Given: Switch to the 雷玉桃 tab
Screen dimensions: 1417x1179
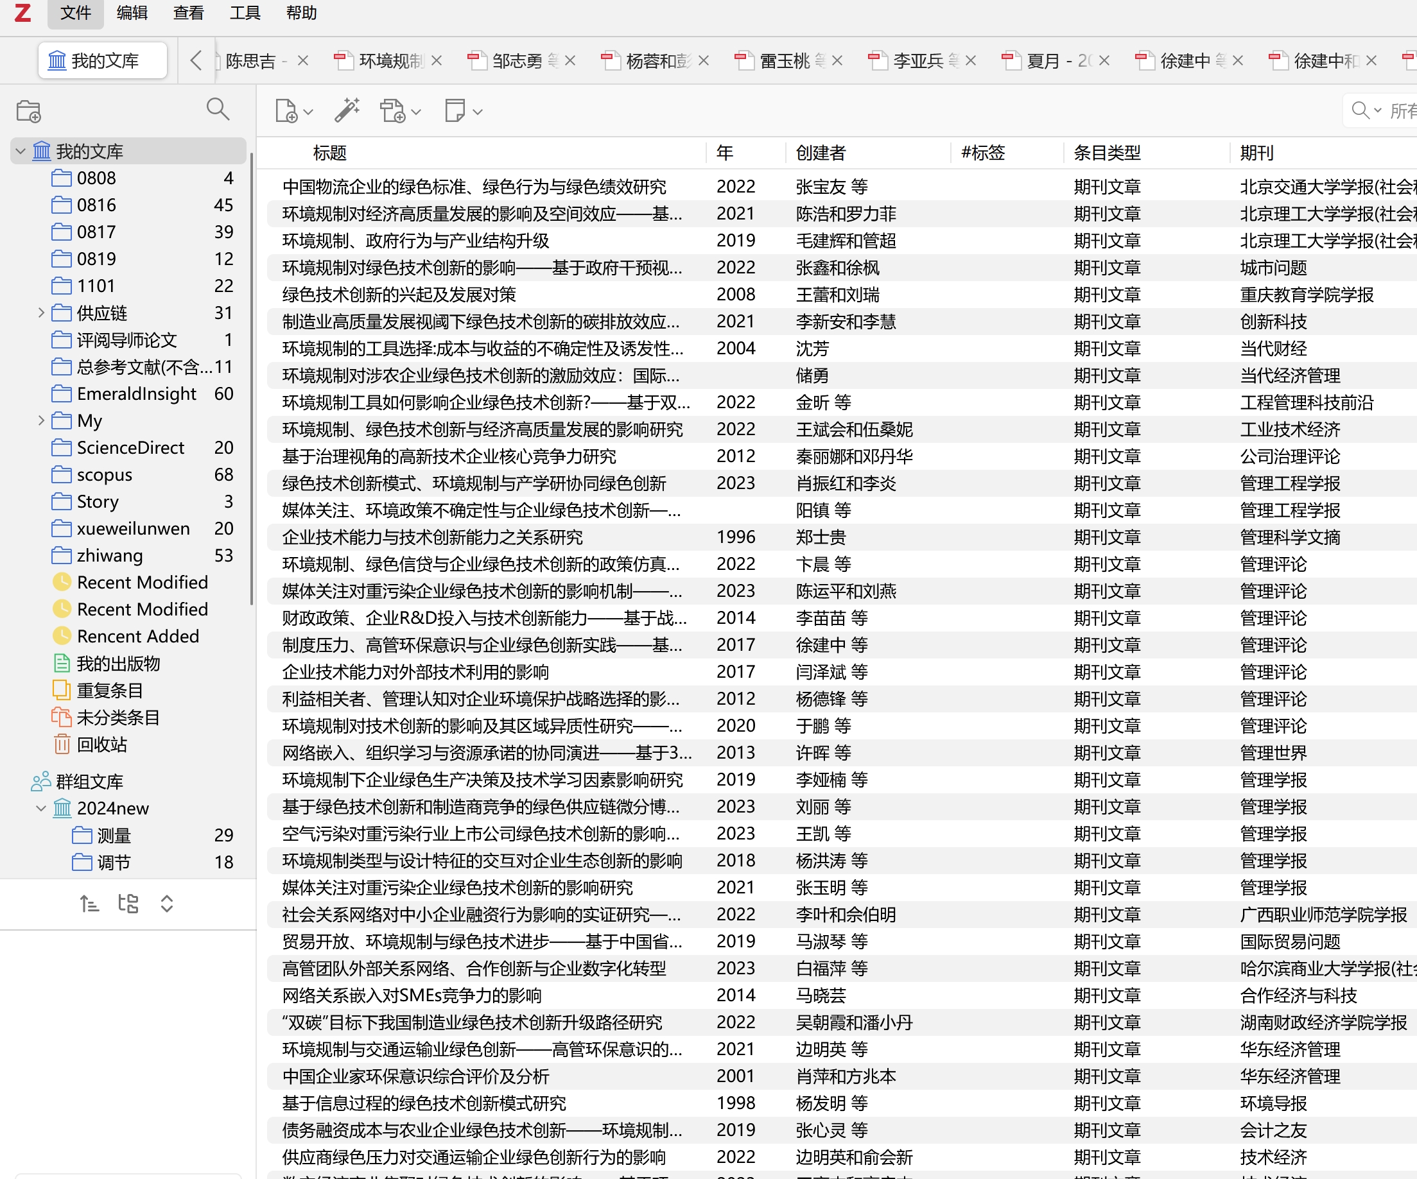Looking at the screenshot, I should [x=784, y=61].
